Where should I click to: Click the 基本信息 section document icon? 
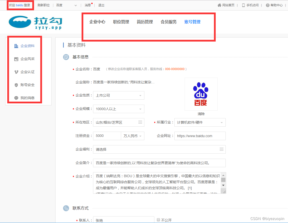point(66,57)
